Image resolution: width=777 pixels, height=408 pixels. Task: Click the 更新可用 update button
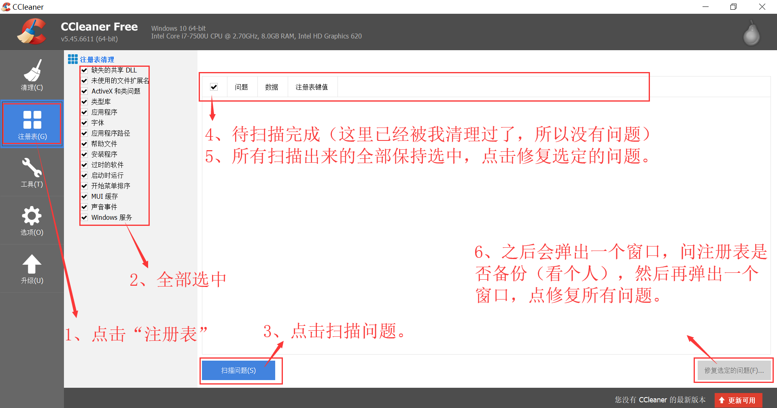pos(738,400)
